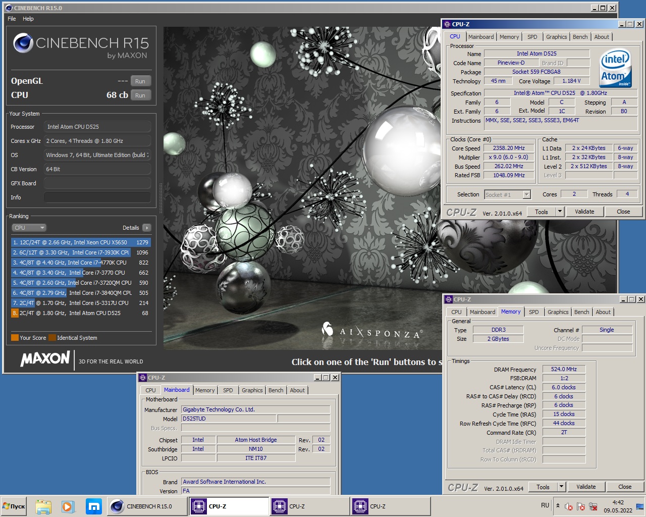The width and height of the screenshot is (646, 517).
Task: Open the Help menu in Cinebench
Action: (x=28, y=19)
